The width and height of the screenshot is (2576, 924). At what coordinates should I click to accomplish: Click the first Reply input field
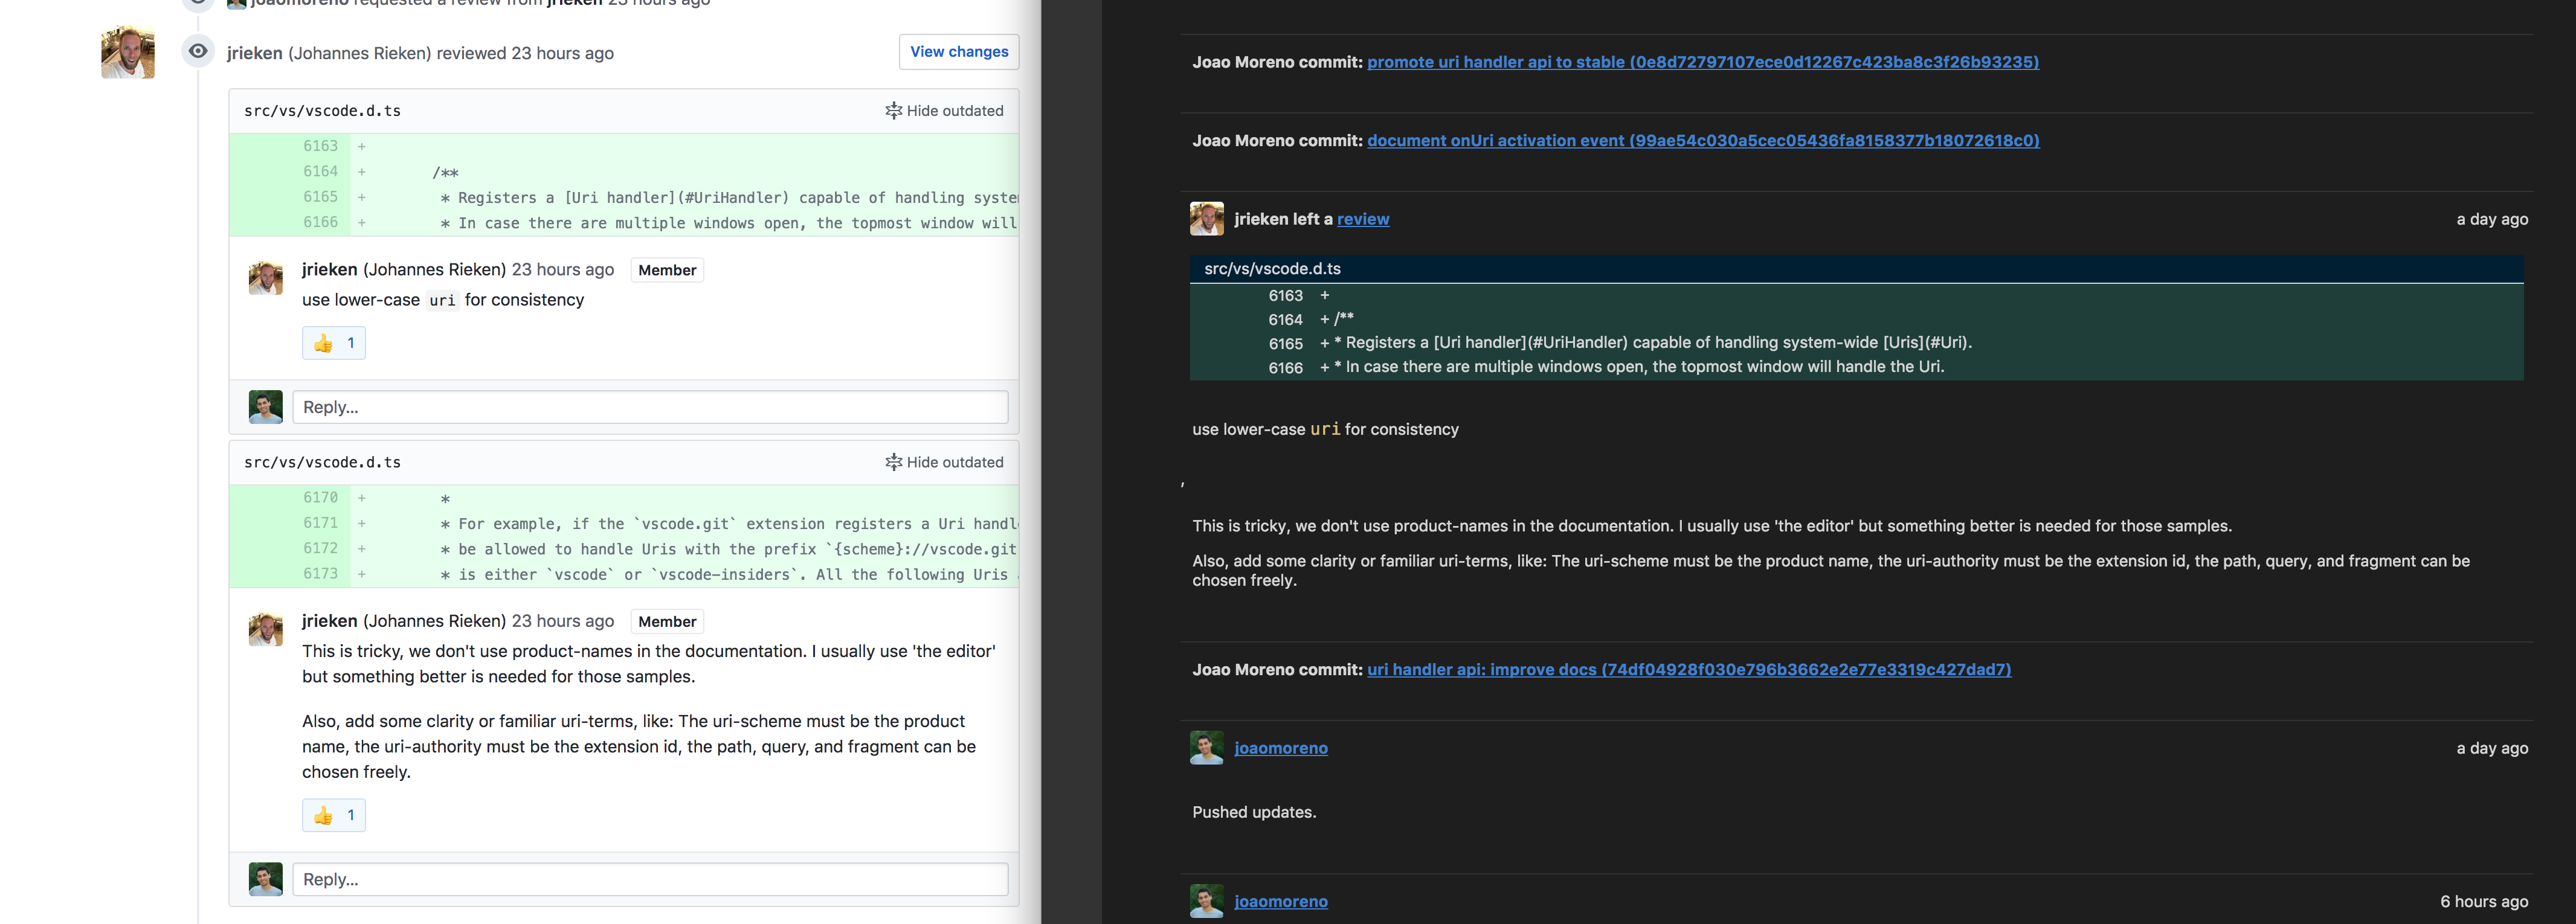coord(650,407)
